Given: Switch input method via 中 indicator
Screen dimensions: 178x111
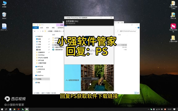Looking at the screenshot, I should click(x=162, y=109).
